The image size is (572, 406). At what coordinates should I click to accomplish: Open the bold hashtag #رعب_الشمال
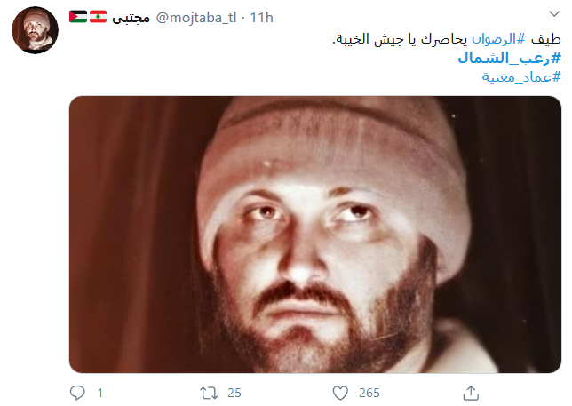pyautogui.click(x=509, y=58)
